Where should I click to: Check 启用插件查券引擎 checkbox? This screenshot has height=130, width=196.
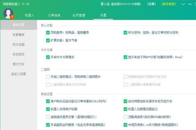coord(48,117)
